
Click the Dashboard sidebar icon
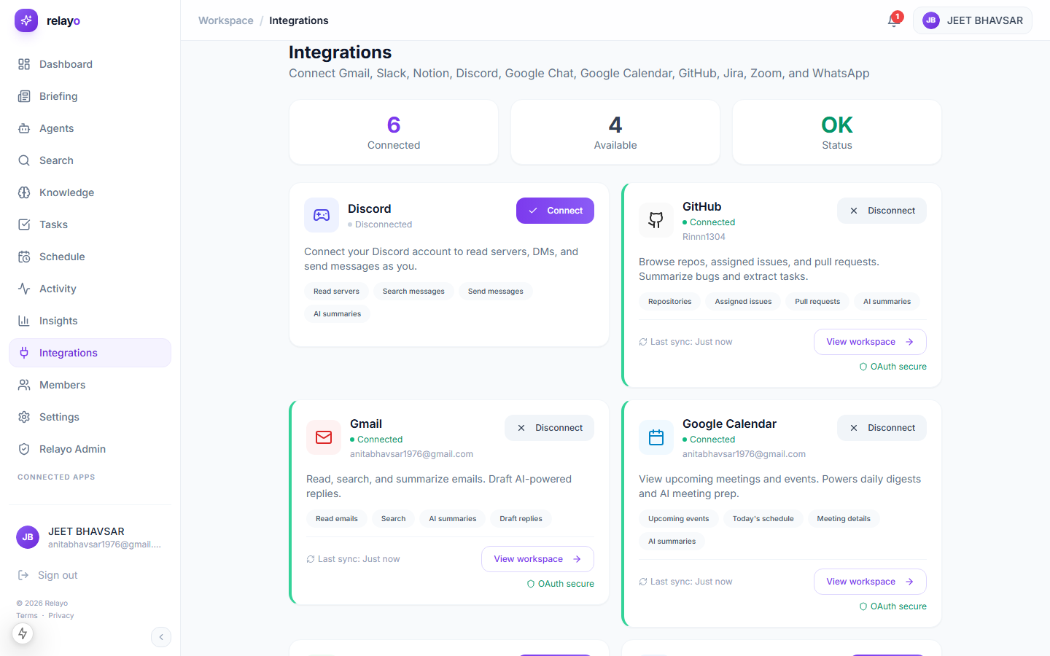(24, 64)
